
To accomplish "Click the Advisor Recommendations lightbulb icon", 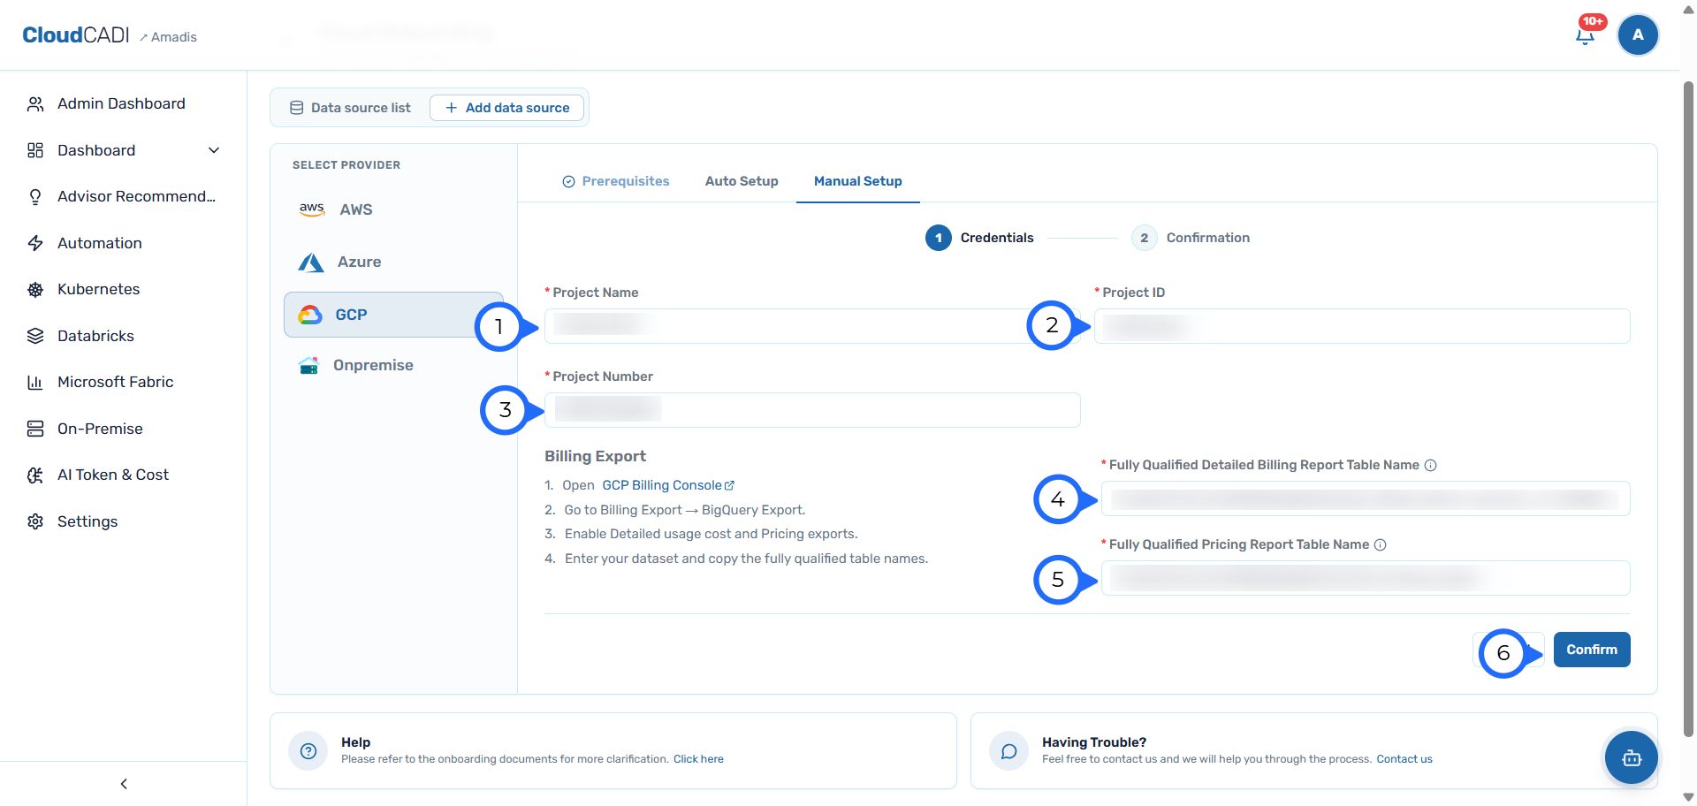I will [35, 197].
